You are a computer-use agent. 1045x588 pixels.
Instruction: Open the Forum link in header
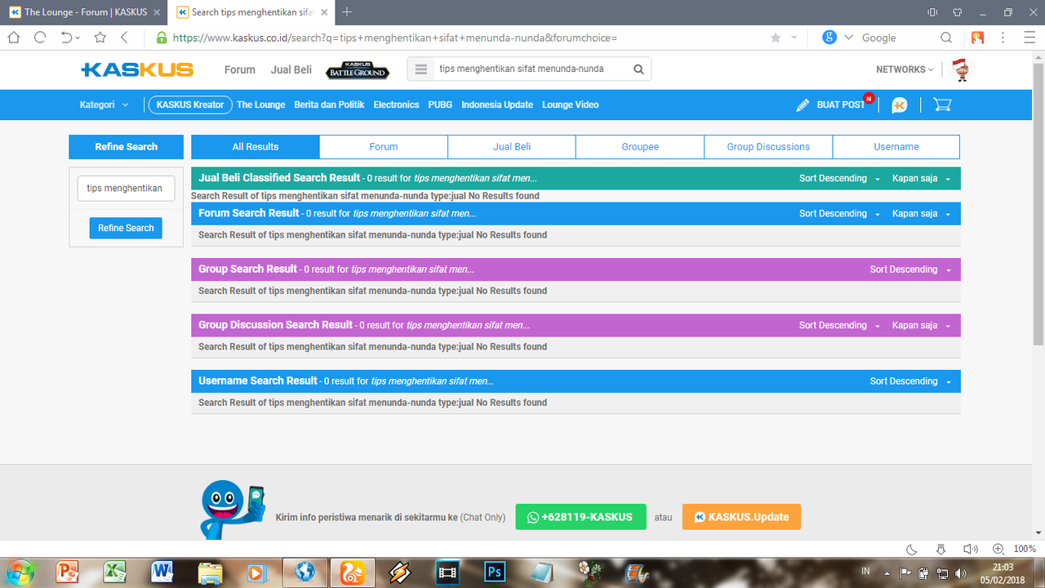click(240, 69)
